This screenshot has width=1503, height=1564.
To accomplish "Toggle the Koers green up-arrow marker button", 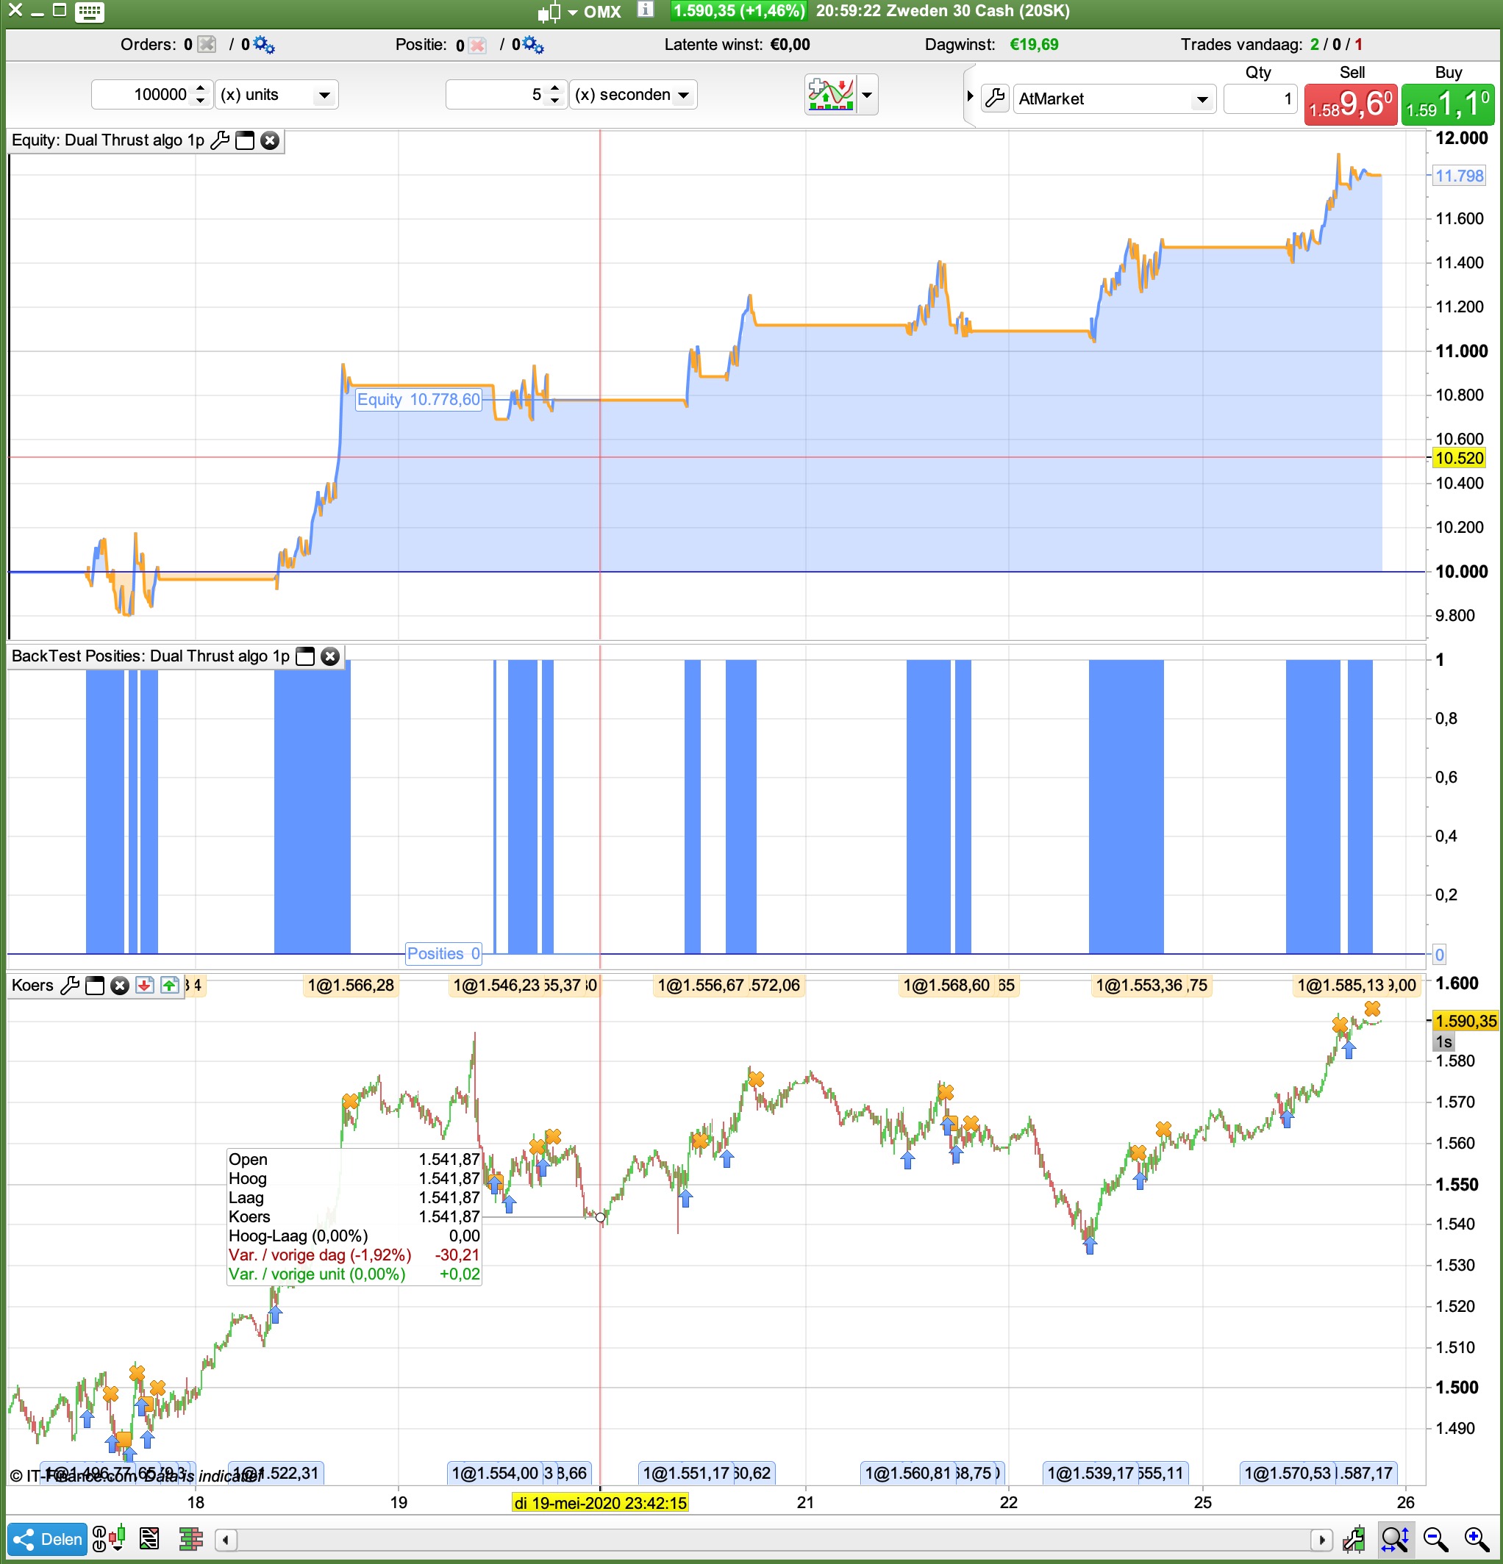I will (x=169, y=986).
